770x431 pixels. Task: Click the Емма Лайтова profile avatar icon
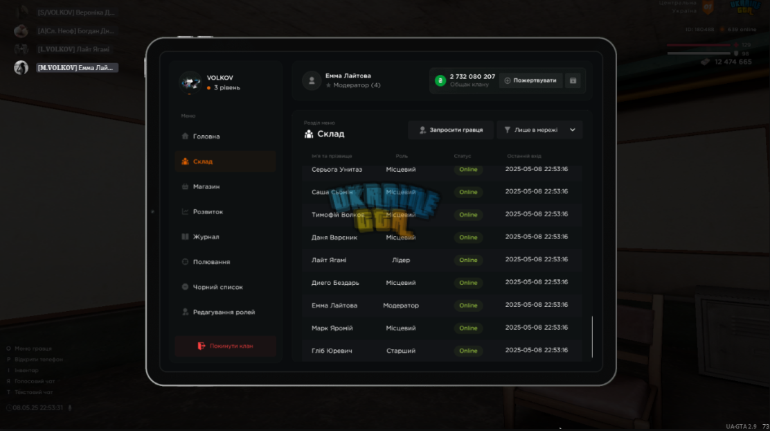click(312, 80)
